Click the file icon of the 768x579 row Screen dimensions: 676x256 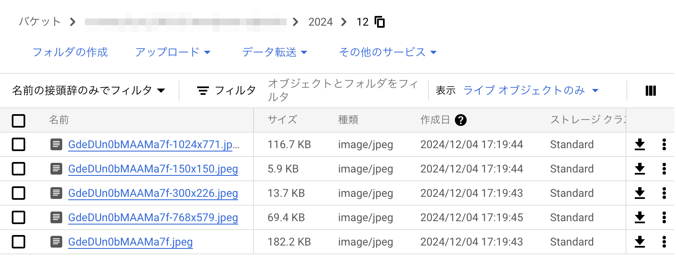point(56,217)
